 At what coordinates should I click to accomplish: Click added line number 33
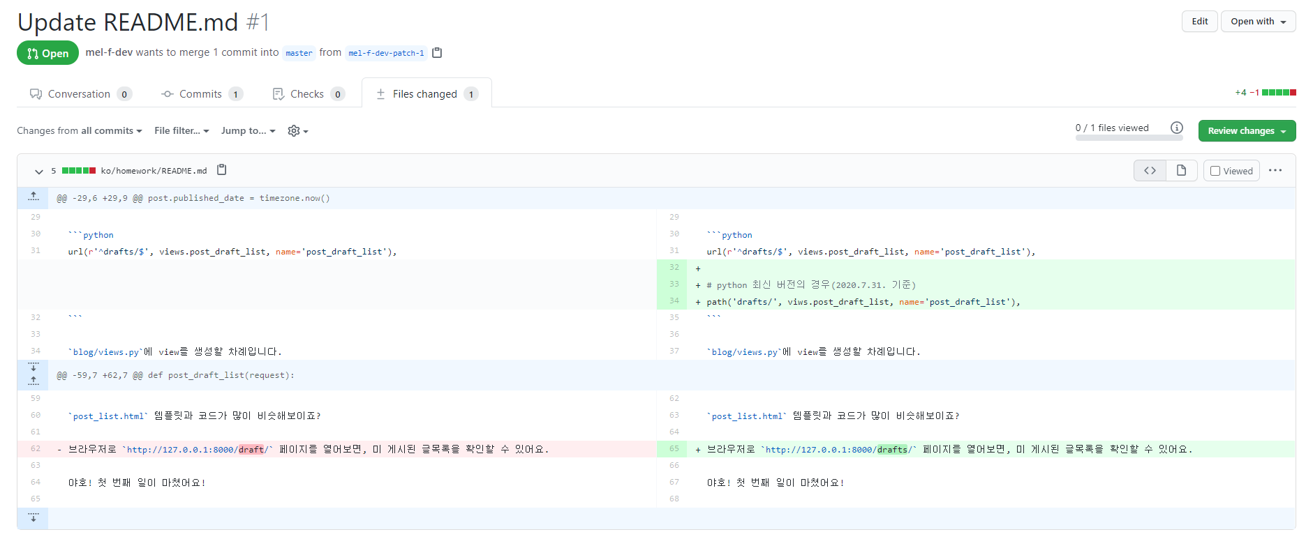pos(674,284)
